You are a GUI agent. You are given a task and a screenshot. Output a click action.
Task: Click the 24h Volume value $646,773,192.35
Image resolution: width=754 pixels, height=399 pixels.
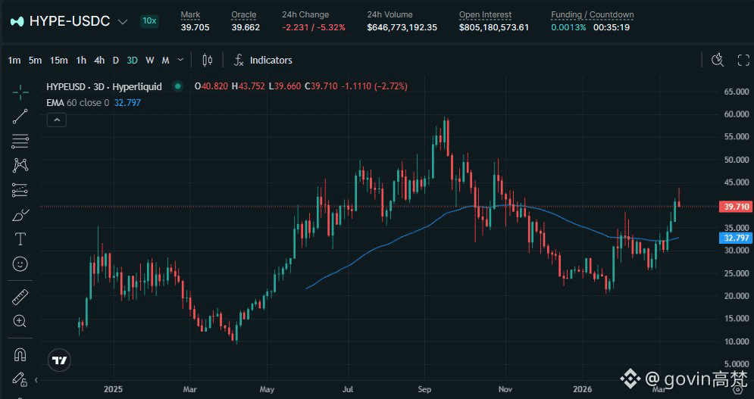[x=402, y=27]
